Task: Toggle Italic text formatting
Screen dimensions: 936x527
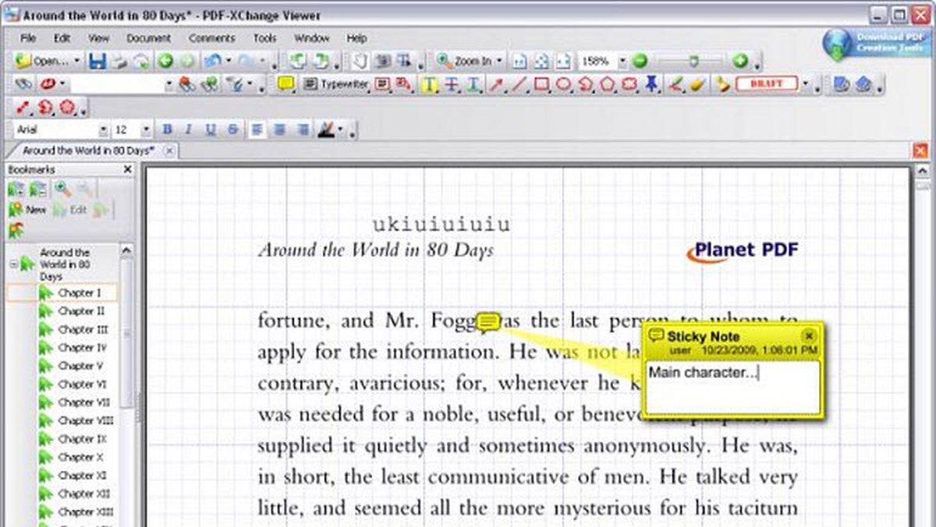Action: pyautogui.click(x=188, y=129)
